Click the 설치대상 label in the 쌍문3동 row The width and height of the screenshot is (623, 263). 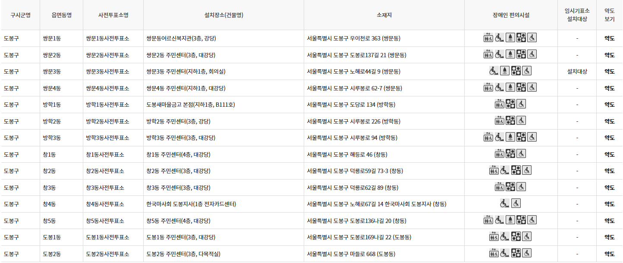[577, 71]
